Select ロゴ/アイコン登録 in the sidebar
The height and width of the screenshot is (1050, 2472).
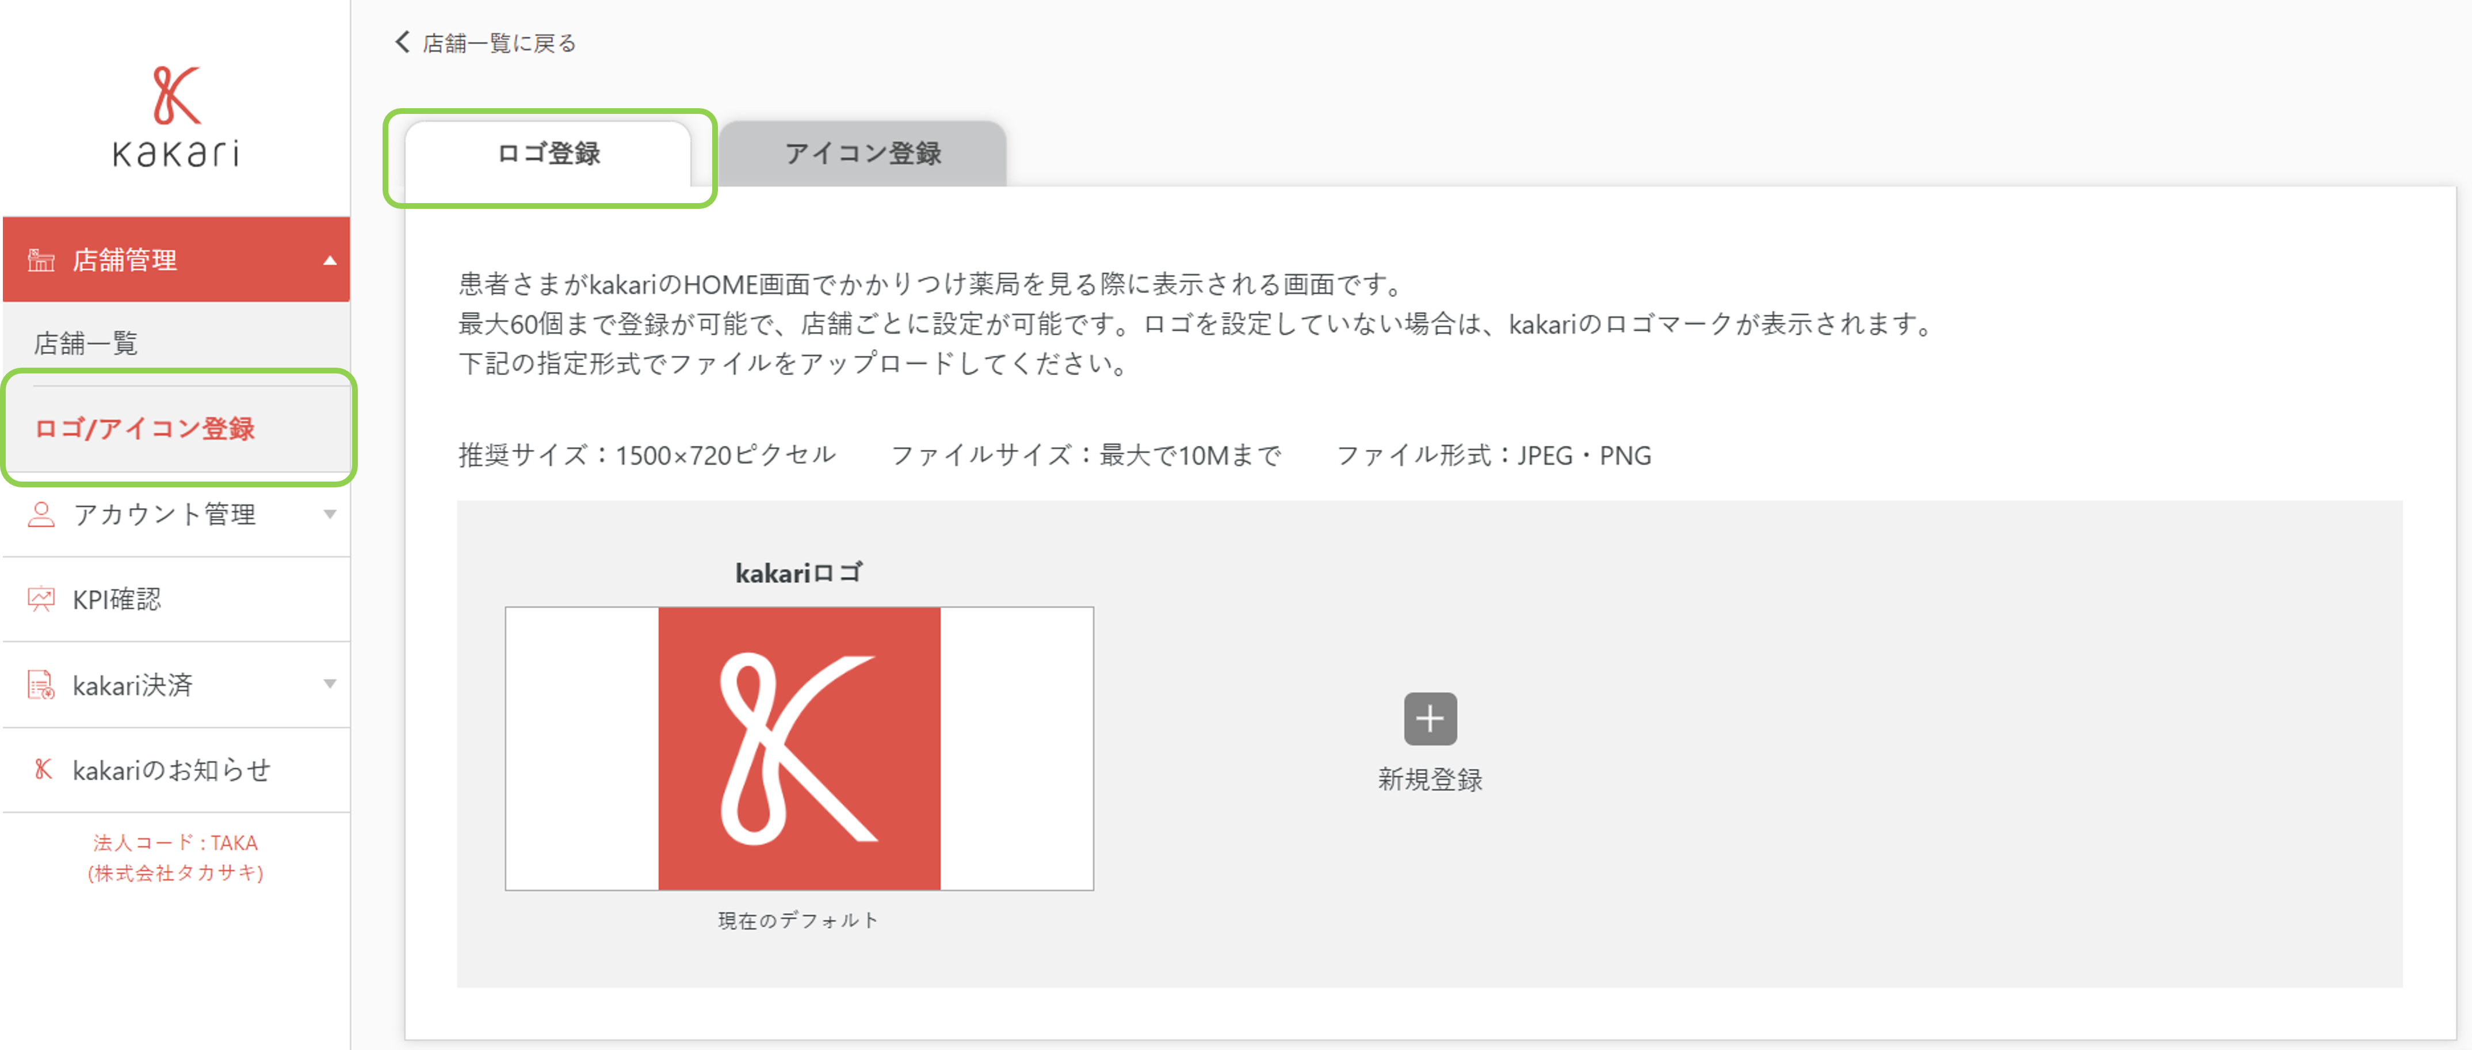tap(177, 428)
